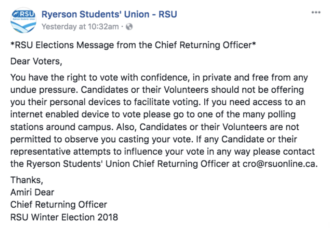334x228 pixels.
Task: Click the 'Amiri Dear' signature name
Action: coord(32,192)
